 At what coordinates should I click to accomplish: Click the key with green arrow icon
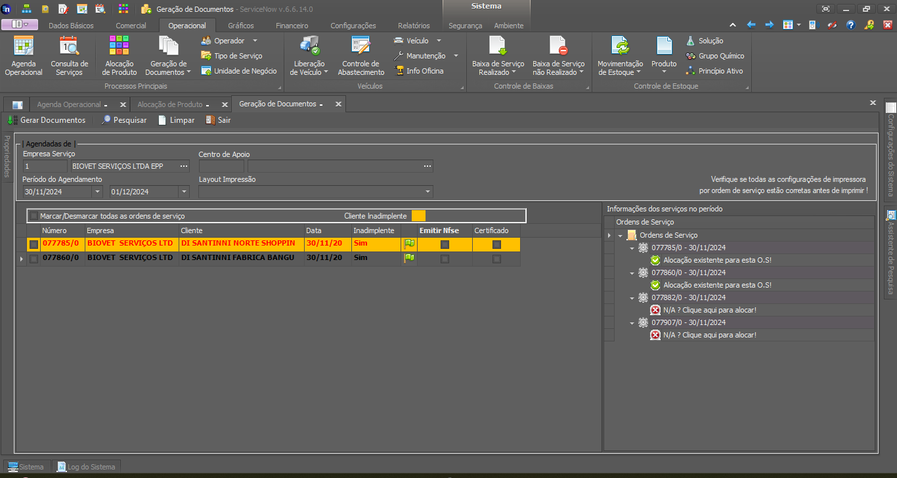(x=869, y=25)
